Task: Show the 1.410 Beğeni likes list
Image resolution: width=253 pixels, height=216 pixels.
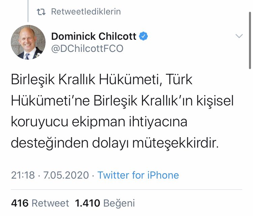Action: click(105, 203)
